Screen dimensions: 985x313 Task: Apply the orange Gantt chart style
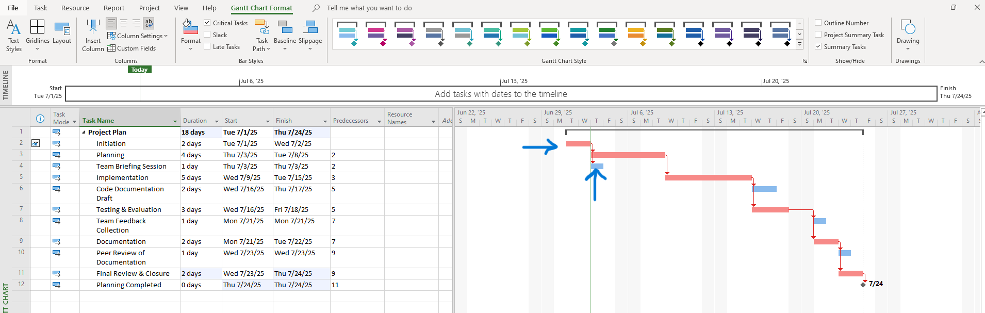coord(635,34)
